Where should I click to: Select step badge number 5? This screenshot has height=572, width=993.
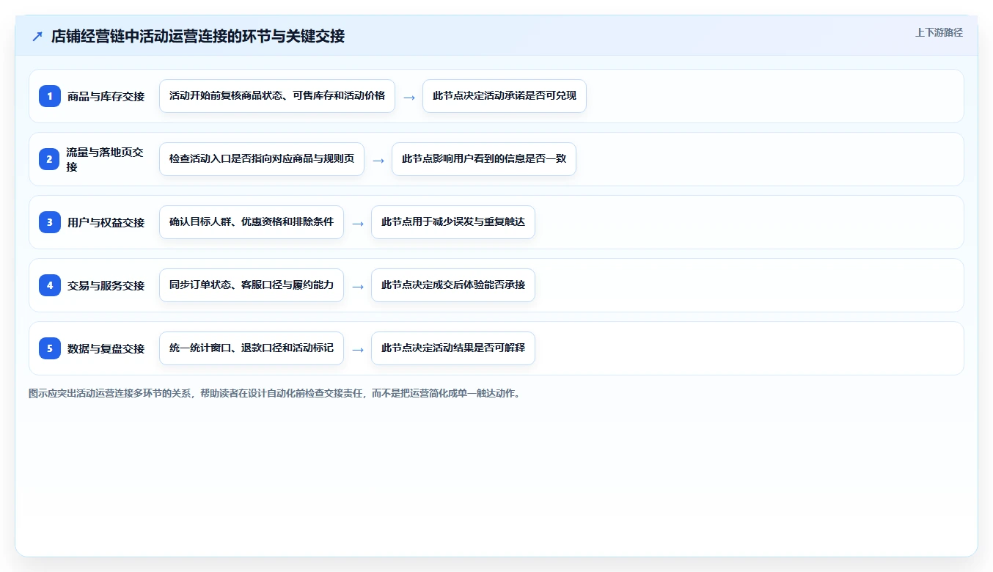coord(50,348)
